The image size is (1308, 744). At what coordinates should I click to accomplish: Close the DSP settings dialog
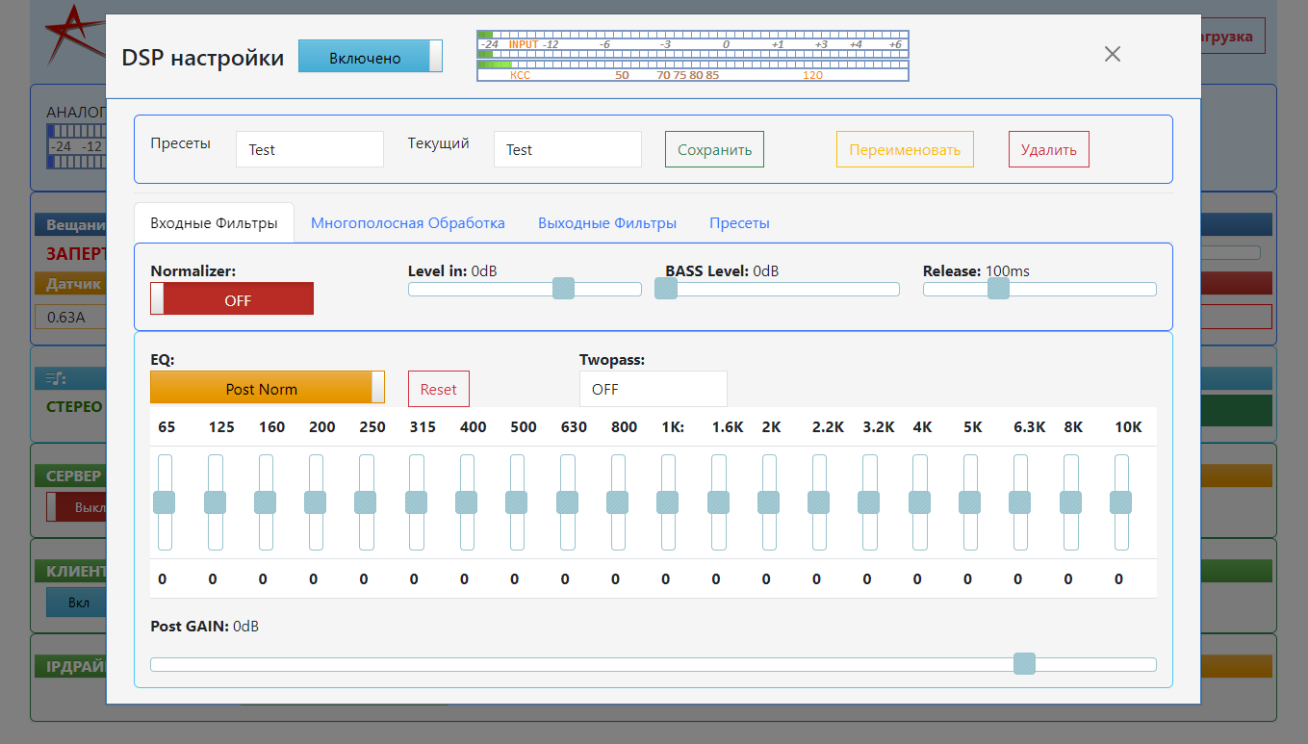(1112, 55)
